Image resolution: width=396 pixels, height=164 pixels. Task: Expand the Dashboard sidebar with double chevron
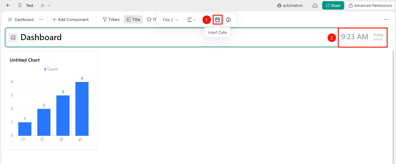coord(10,19)
